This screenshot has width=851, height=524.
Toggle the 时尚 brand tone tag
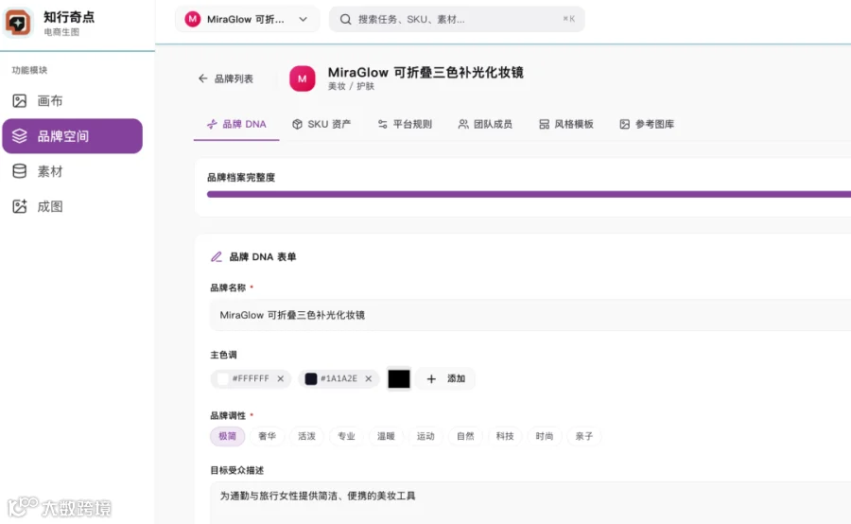click(x=545, y=436)
